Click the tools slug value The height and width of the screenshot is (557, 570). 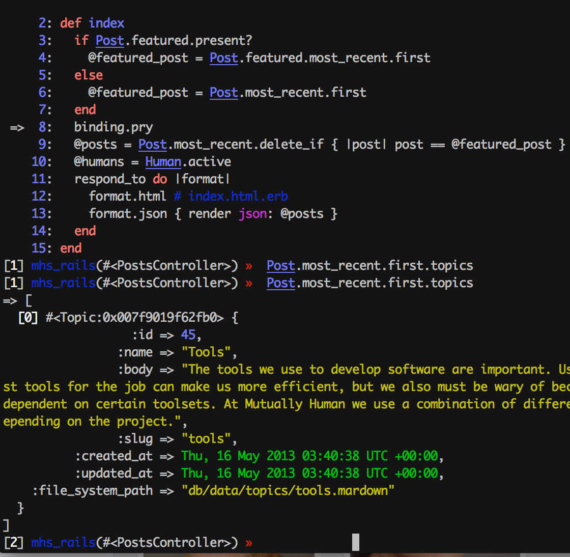[x=209, y=438]
